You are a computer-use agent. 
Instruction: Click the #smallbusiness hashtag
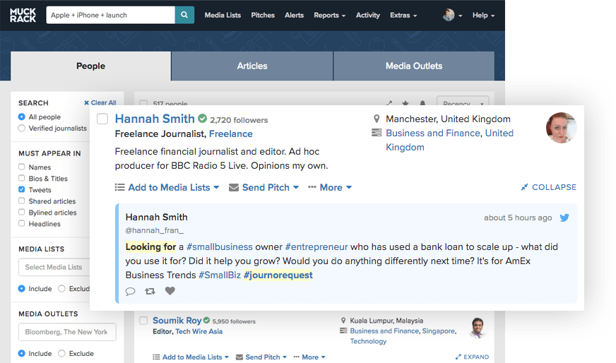pos(220,246)
